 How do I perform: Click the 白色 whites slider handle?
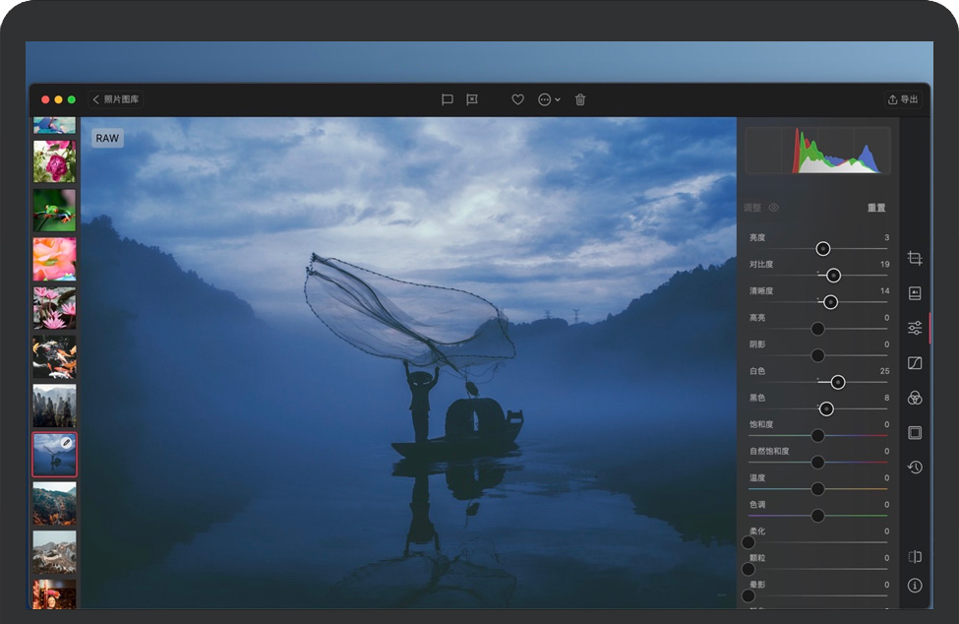(838, 382)
